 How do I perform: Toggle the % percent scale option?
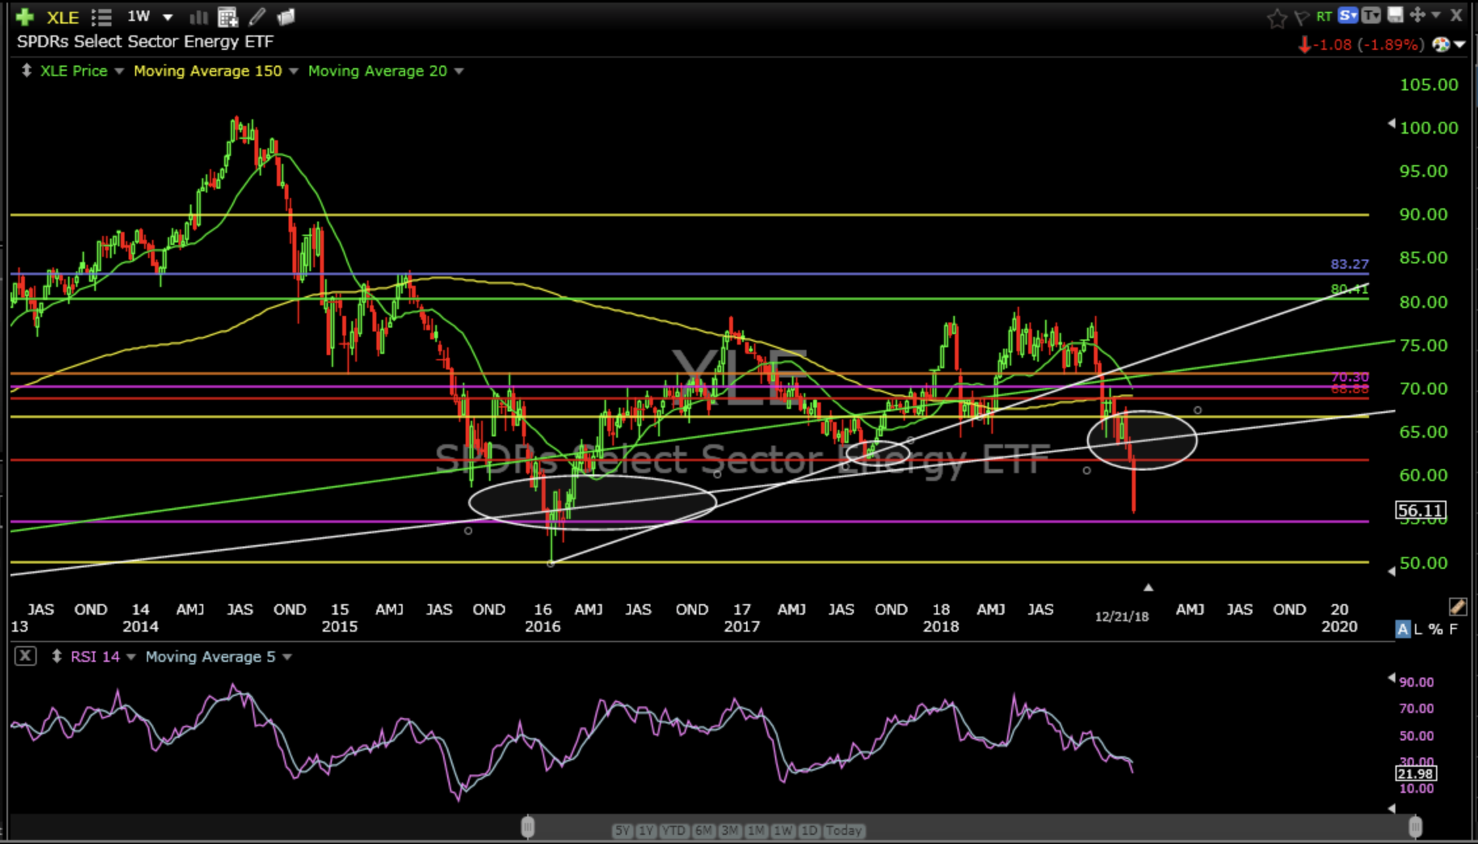1435,629
